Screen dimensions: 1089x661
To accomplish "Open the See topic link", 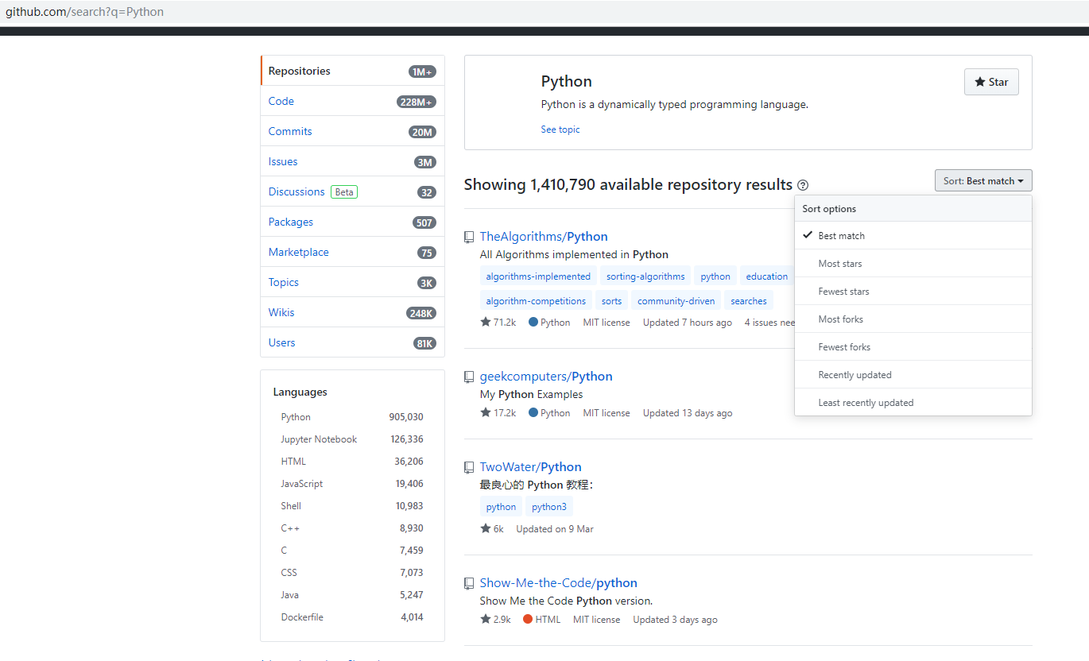I will [x=560, y=129].
